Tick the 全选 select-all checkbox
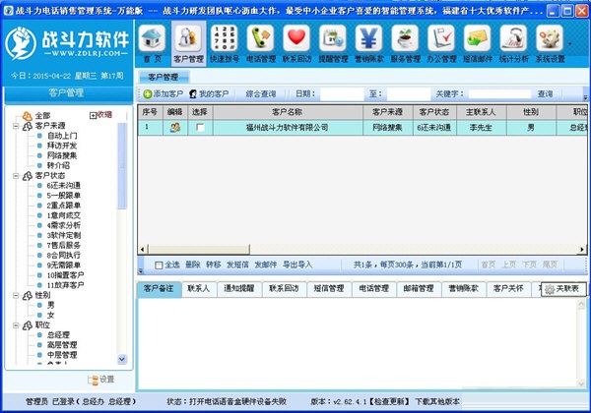The image size is (591, 413). tap(159, 265)
